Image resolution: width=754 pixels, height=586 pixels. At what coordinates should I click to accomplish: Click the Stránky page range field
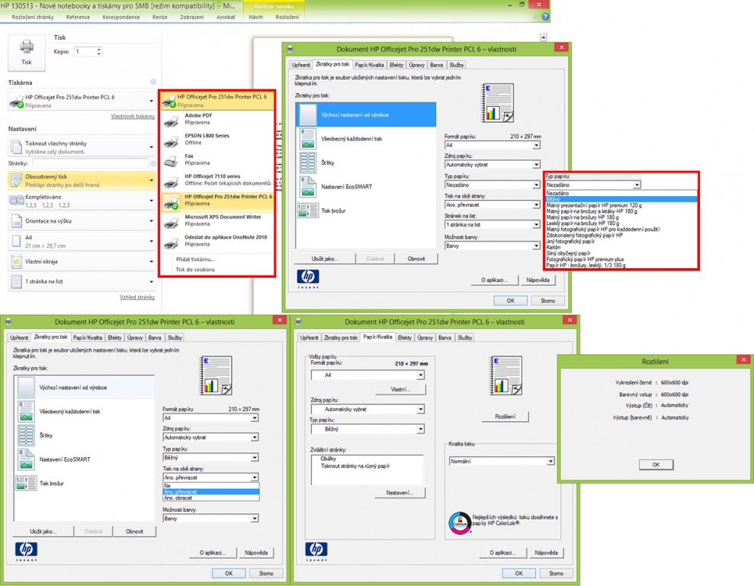[90, 163]
